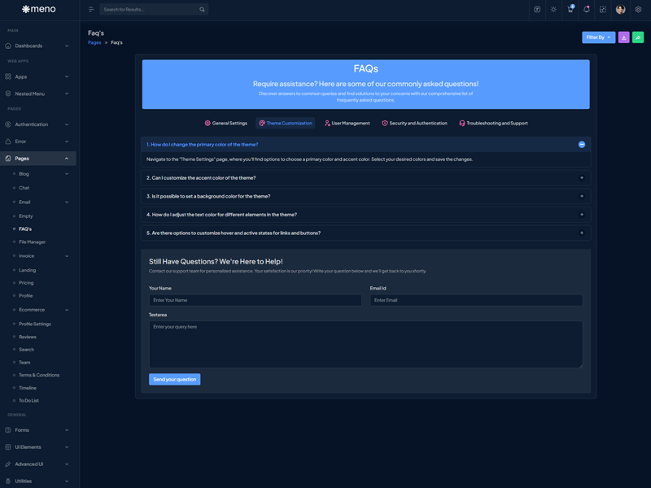Select the Security and Authentication tab
This screenshot has width=651, height=488.
click(414, 124)
